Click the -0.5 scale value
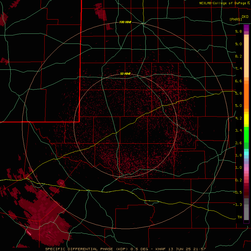251x251 pixels. pyautogui.click(x=238, y=192)
